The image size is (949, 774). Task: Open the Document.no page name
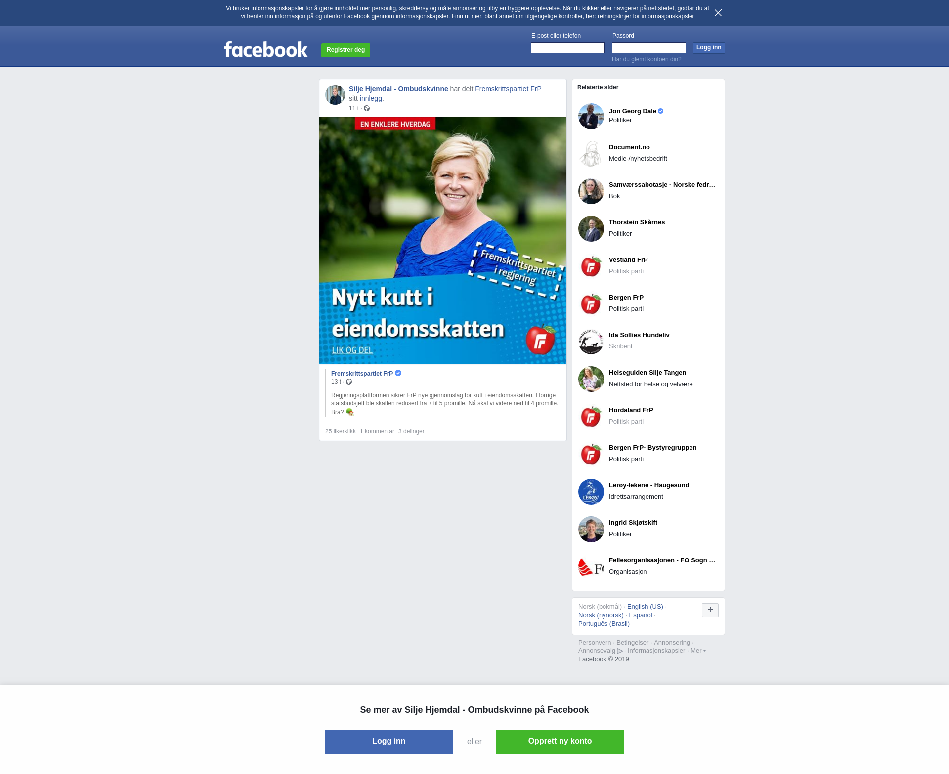point(629,147)
